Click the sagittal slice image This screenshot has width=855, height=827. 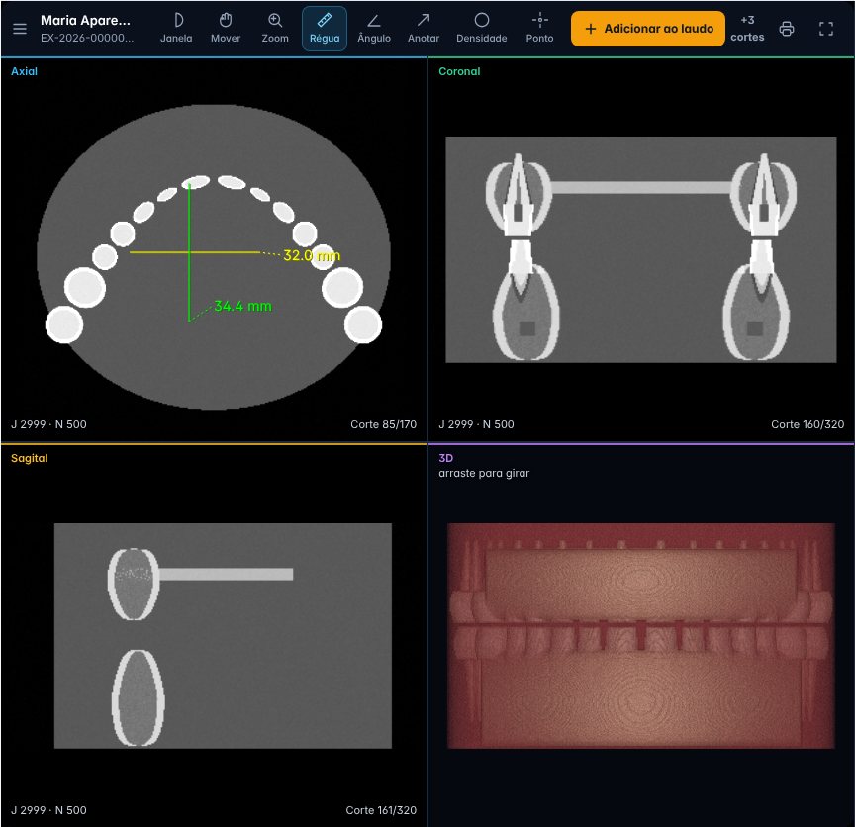(223, 636)
